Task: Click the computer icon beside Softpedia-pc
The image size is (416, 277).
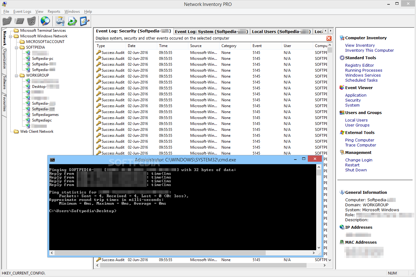Action: pos(28,59)
